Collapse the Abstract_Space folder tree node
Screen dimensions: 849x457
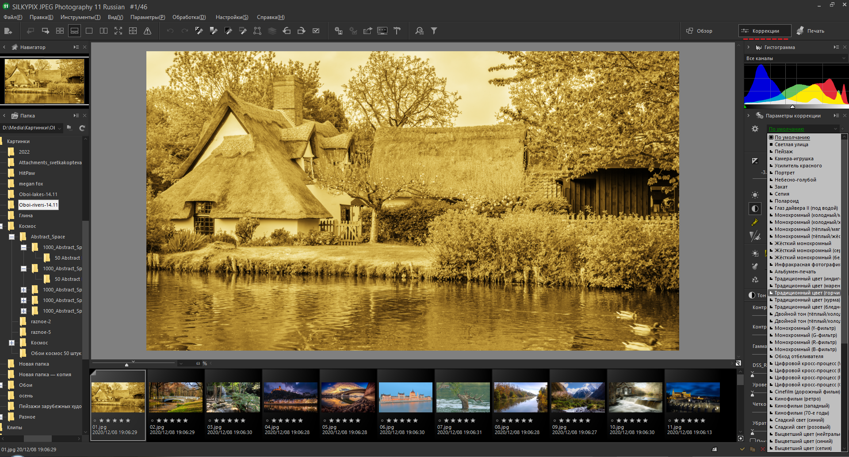[12, 237]
